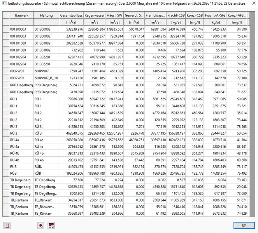Image resolution: width=258 pixels, height=233 pixels.
Task: Click Gesamtabfluss value 17590.247
Action: 71,71
